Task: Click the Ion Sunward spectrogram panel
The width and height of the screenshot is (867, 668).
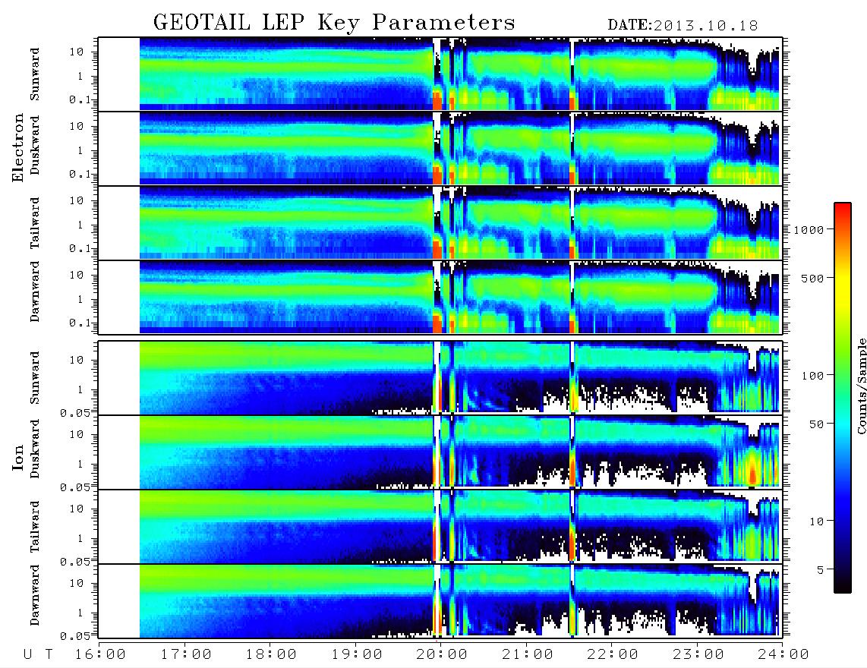Action: pyautogui.click(x=440, y=378)
